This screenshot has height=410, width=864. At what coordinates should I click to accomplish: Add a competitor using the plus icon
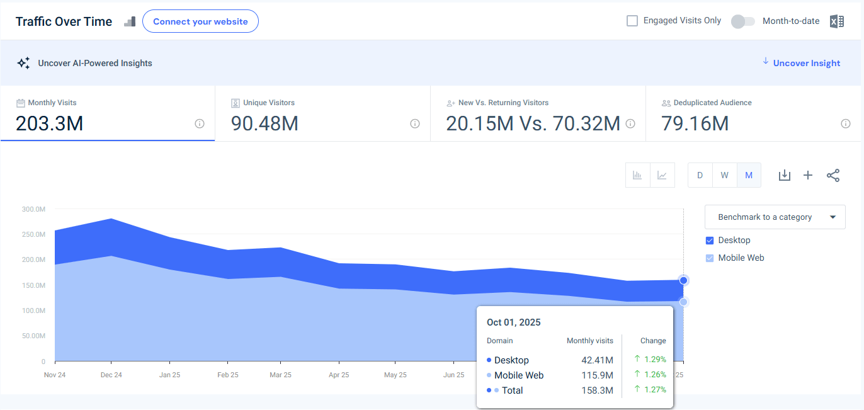(808, 175)
